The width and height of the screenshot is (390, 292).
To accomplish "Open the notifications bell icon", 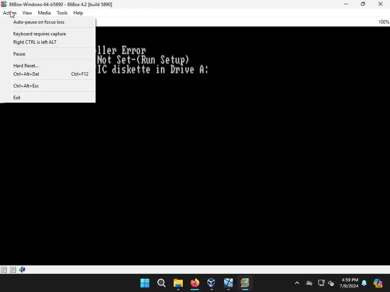I will tap(364, 283).
